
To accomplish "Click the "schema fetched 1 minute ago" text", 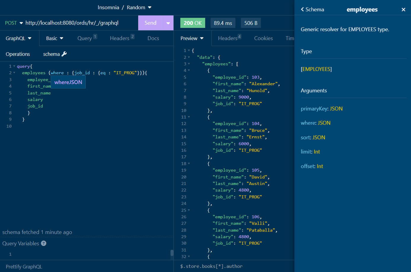I will (x=37, y=232).
